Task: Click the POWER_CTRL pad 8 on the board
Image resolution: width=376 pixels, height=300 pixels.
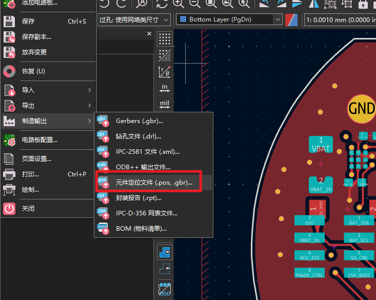Action: click(x=309, y=273)
